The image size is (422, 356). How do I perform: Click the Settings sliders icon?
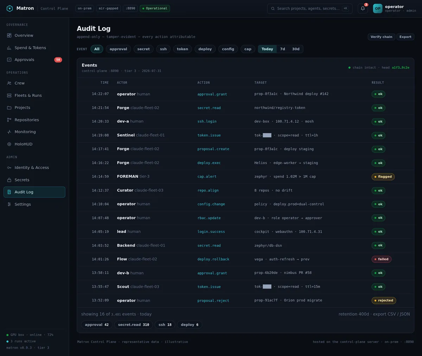click(x=9, y=204)
